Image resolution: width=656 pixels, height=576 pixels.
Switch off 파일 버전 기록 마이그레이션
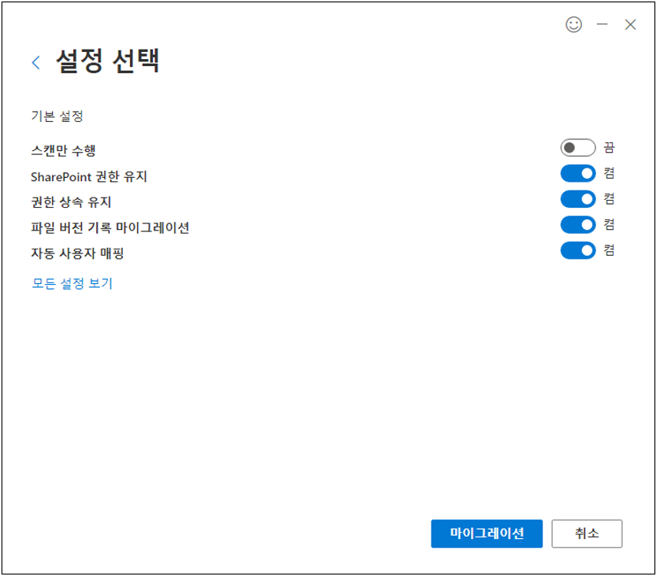pyautogui.click(x=578, y=225)
